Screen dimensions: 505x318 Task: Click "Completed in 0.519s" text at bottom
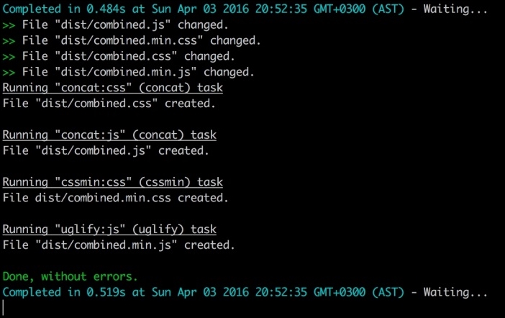pos(64,292)
